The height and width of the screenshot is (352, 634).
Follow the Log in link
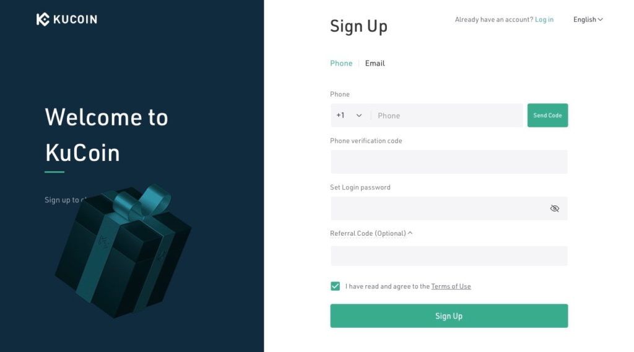(x=544, y=20)
